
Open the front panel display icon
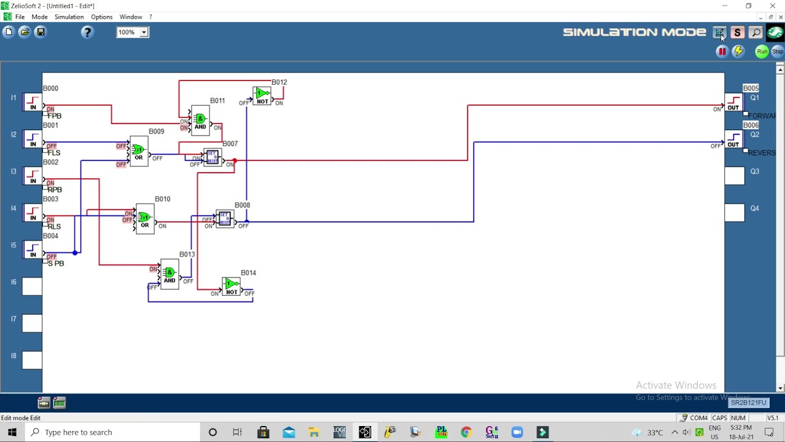44,403
